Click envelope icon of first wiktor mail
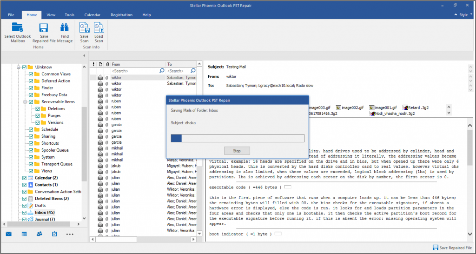This screenshot has height=254, width=476. (x=100, y=78)
